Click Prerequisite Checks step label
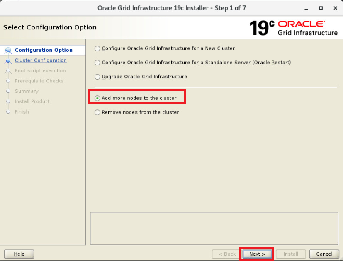Viewport: 343px width, 261px height. 39,81
